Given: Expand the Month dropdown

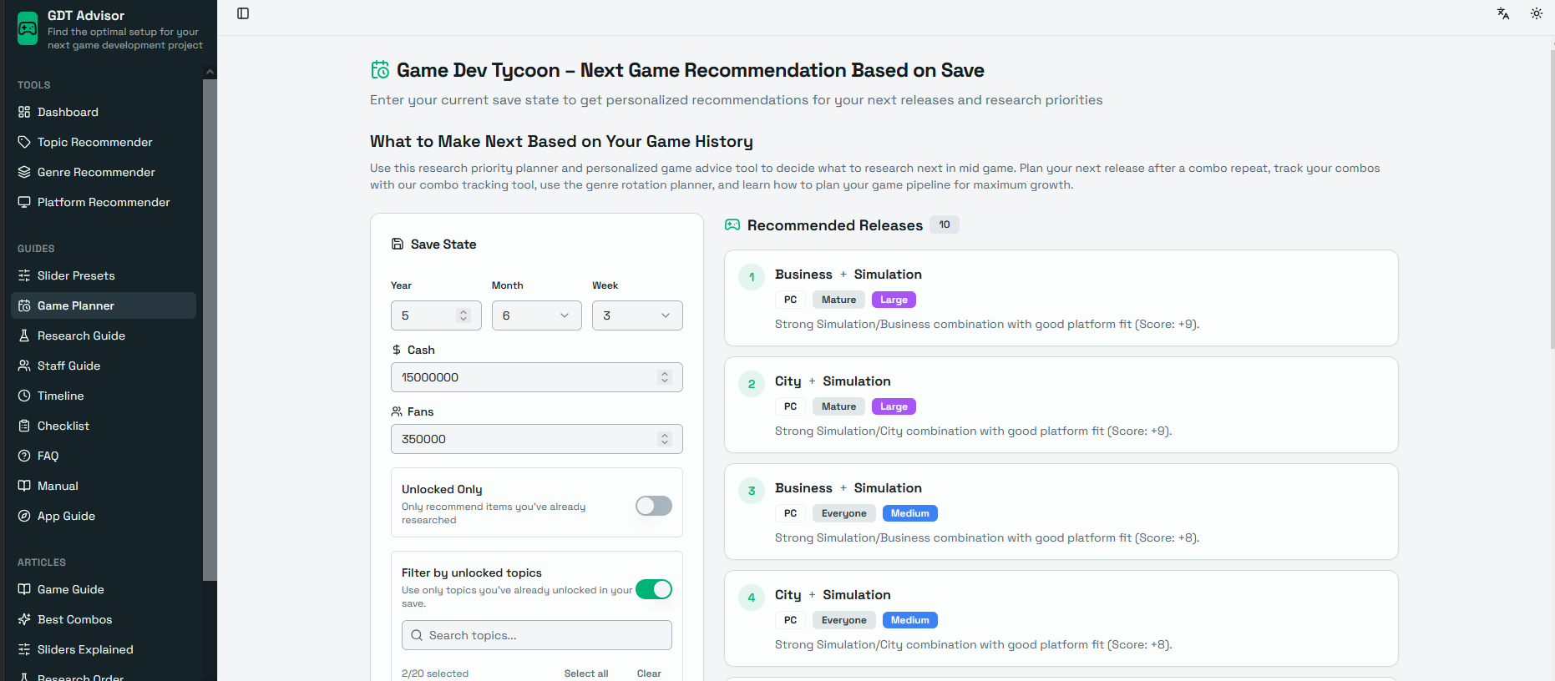Looking at the screenshot, I should [x=536, y=315].
